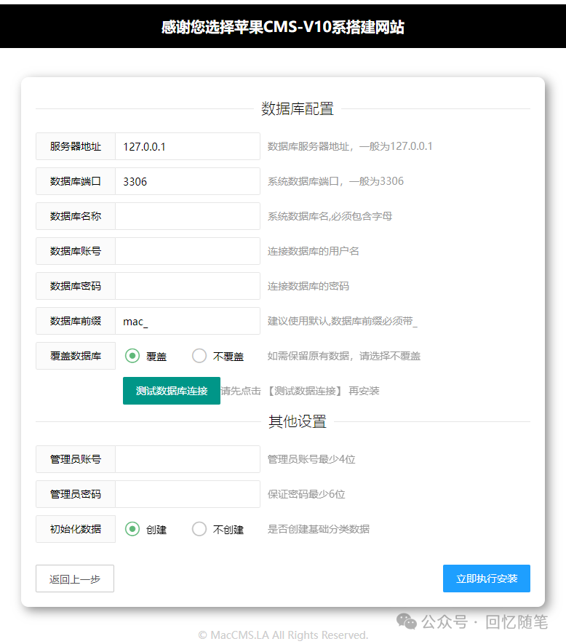Click the 数据库前缀 label
Screen dimensions: 566x644
pyautogui.click(x=76, y=321)
